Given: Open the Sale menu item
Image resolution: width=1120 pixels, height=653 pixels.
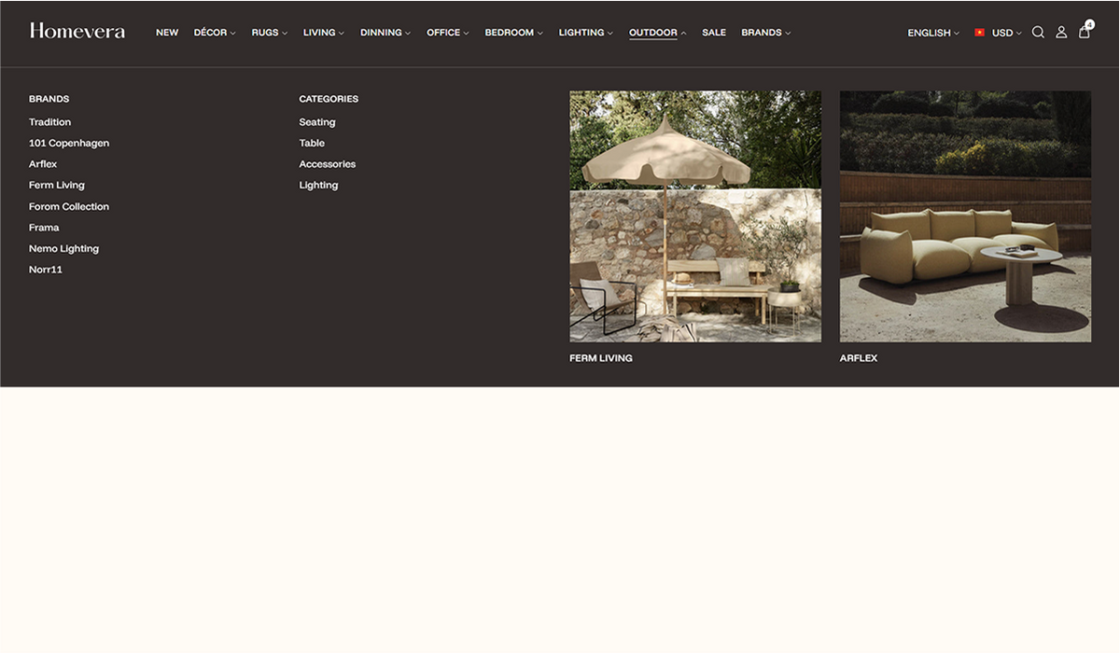Looking at the screenshot, I should pyautogui.click(x=714, y=33).
